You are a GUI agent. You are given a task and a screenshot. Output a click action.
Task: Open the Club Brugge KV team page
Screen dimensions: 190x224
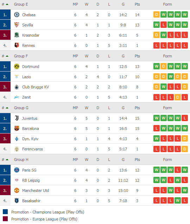tap(36, 87)
